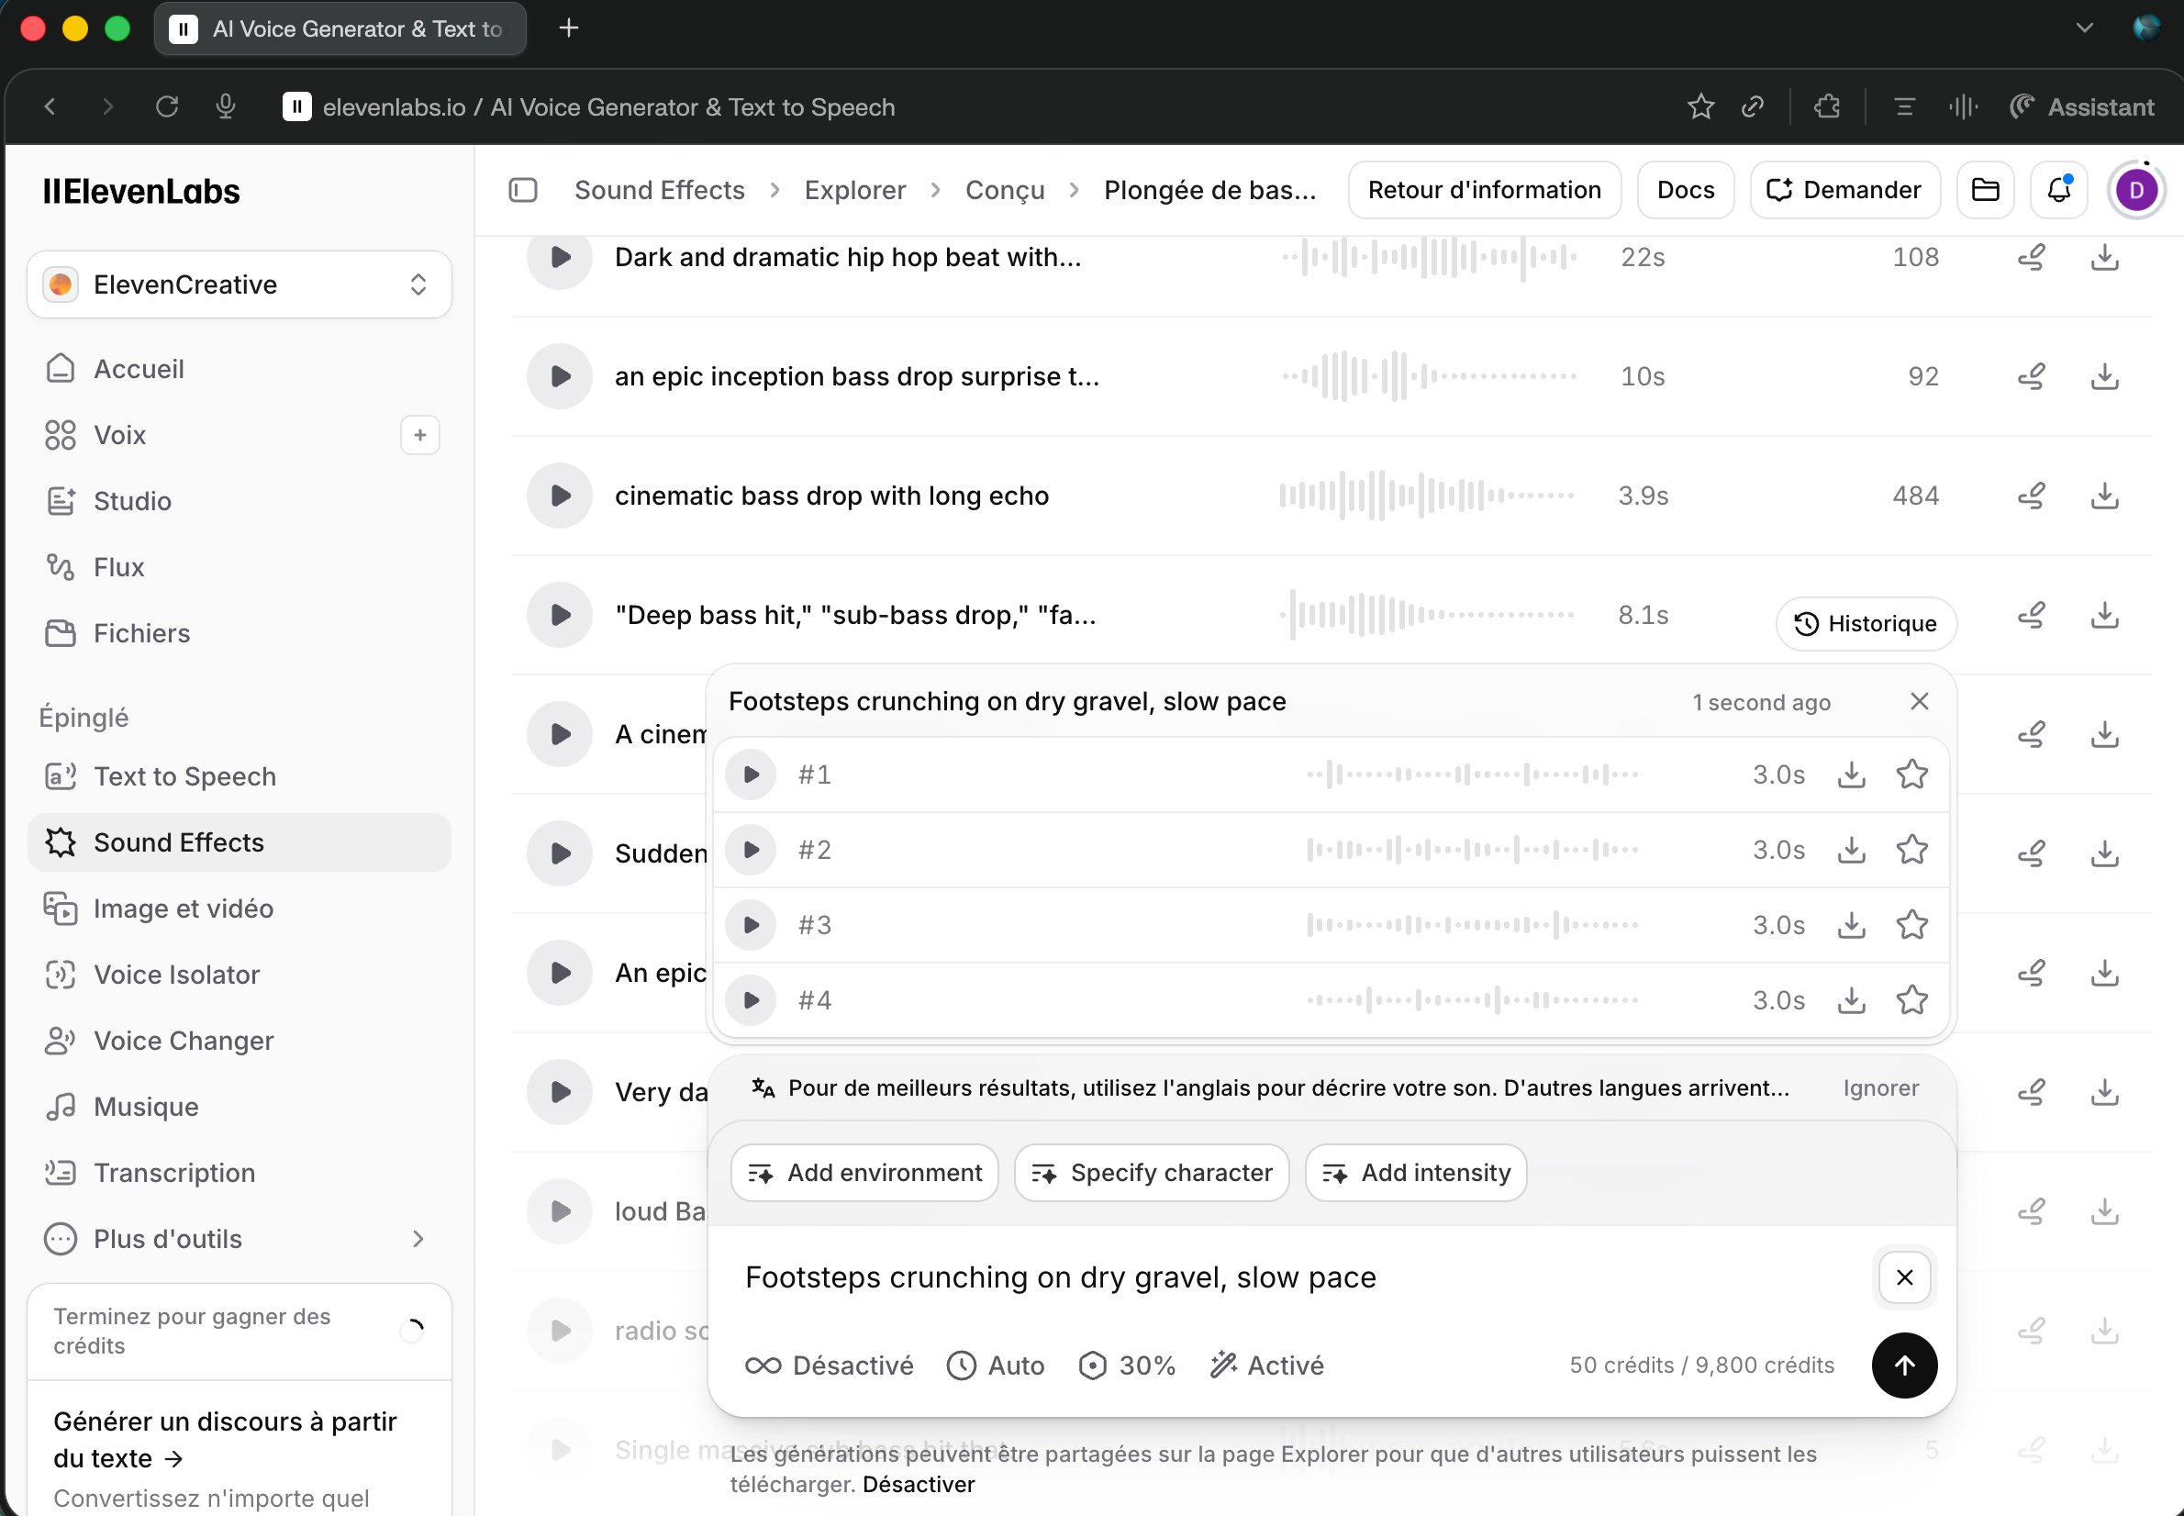This screenshot has width=2184, height=1516.
Task: Click the Sound Effects breadcrumb
Action: [659, 190]
